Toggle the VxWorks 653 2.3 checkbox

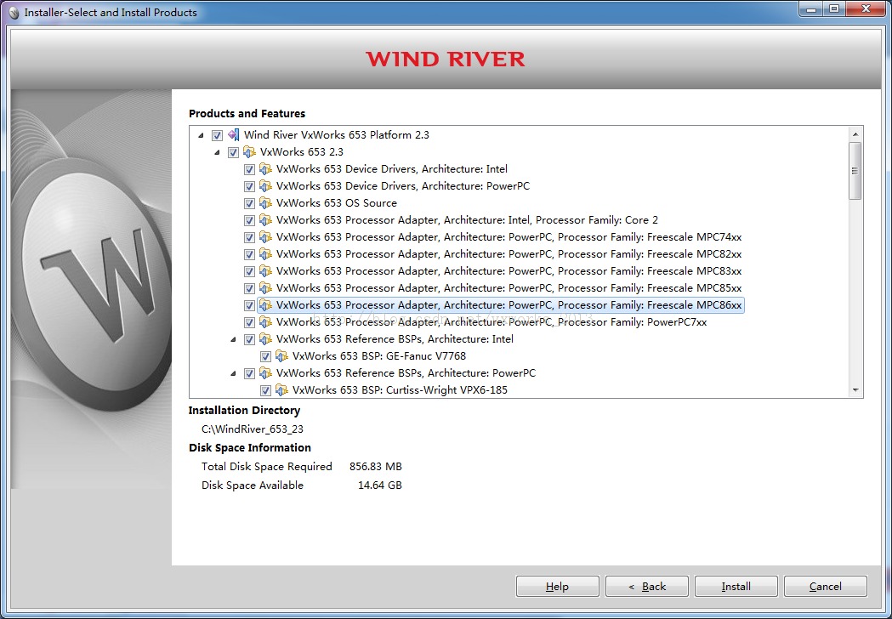[233, 152]
